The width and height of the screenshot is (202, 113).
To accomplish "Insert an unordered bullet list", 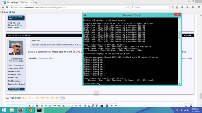I will (x=69, y=105).
